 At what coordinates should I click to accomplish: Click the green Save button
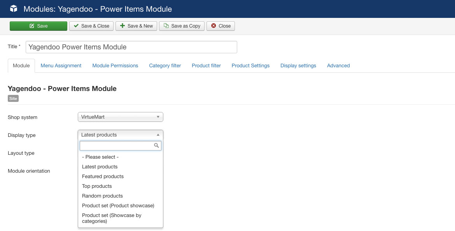[38, 26]
